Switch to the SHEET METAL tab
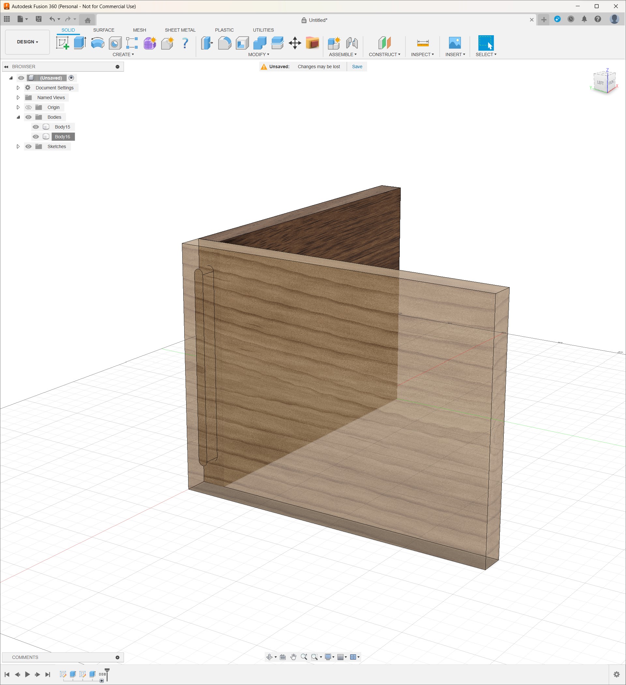Viewport: 626px width, 685px height. pyautogui.click(x=180, y=30)
